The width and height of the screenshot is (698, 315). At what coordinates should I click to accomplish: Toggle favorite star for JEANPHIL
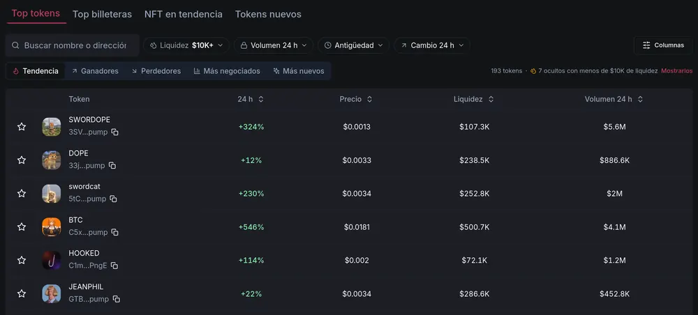22,293
